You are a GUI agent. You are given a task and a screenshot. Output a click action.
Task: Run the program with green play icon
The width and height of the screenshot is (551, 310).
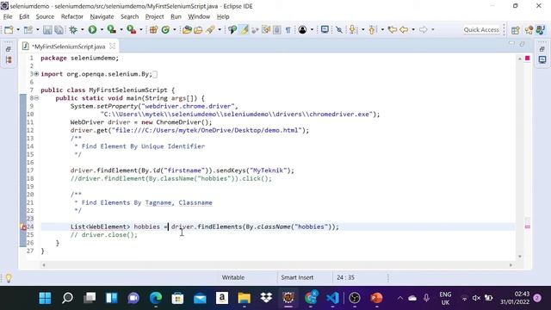point(92,30)
